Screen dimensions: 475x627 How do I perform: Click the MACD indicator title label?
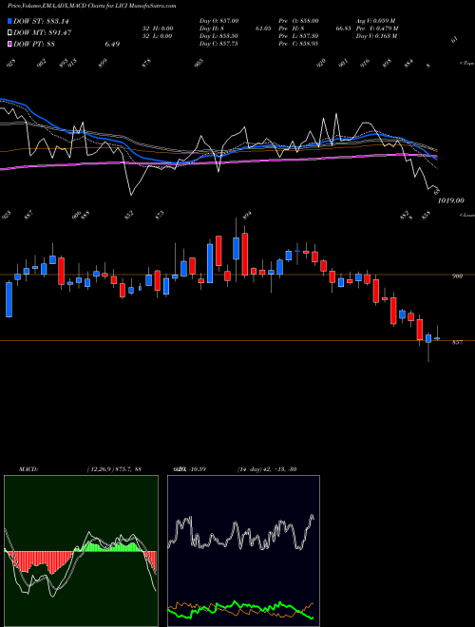pos(28,469)
